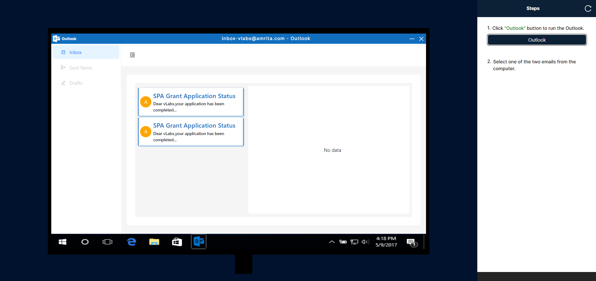Click the Outlook icon in the taskbar

coord(199,242)
